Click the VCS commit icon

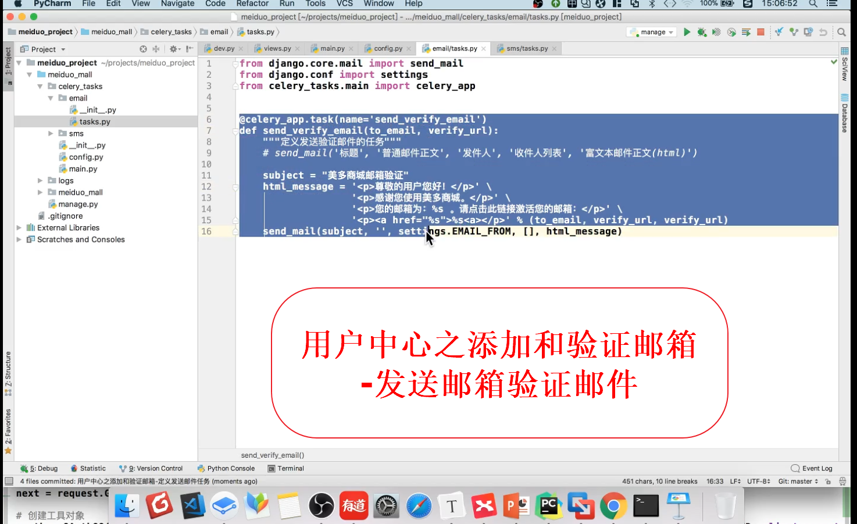(x=794, y=32)
